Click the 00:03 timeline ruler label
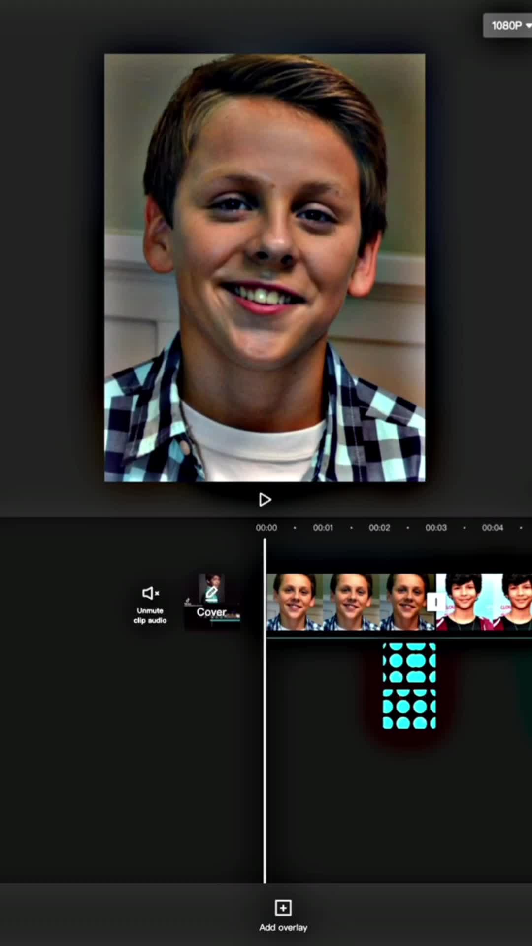 (436, 528)
